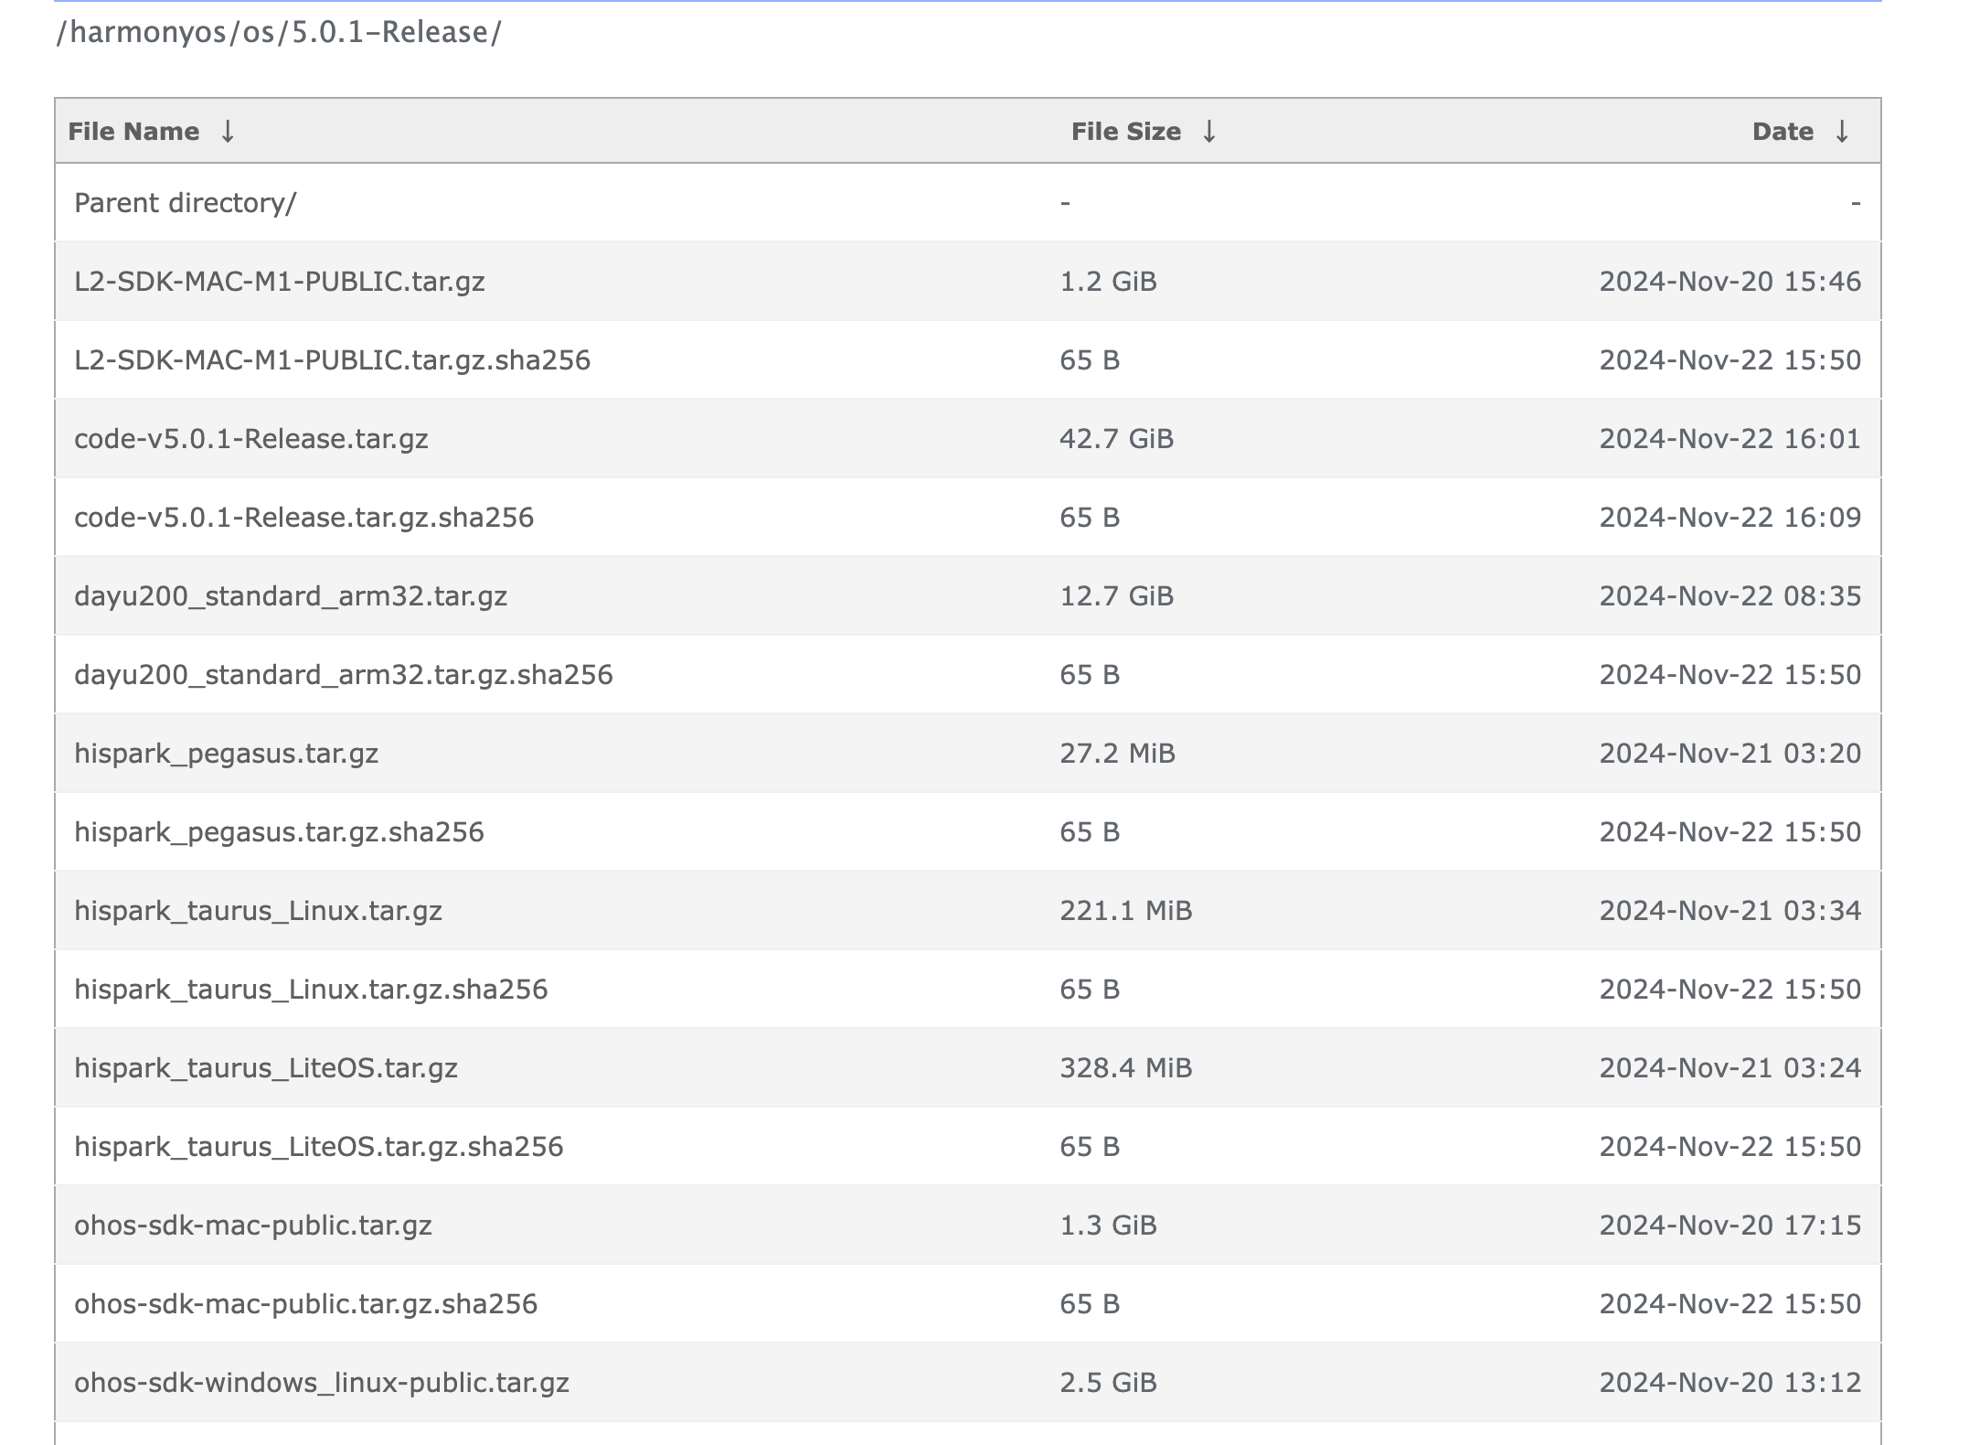This screenshot has height=1445, width=1969.
Task: Click the 221.1 MiB file size cell
Action: tap(1126, 911)
